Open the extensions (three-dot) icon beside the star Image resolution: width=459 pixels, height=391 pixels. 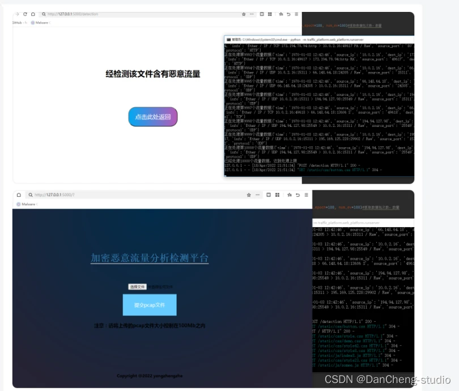pos(252,14)
